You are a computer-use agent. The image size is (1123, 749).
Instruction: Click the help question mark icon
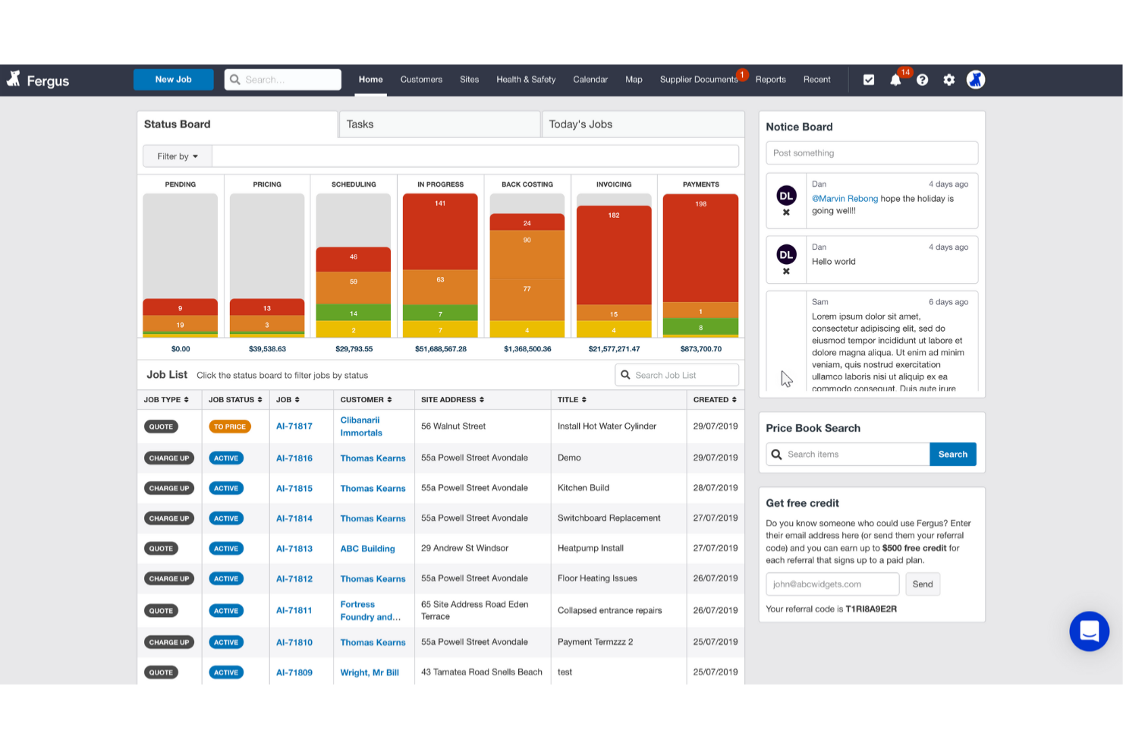(x=922, y=79)
